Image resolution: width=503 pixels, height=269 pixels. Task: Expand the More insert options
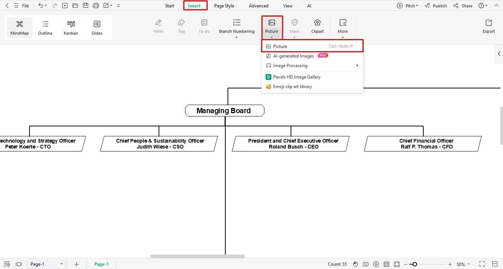(x=343, y=28)
